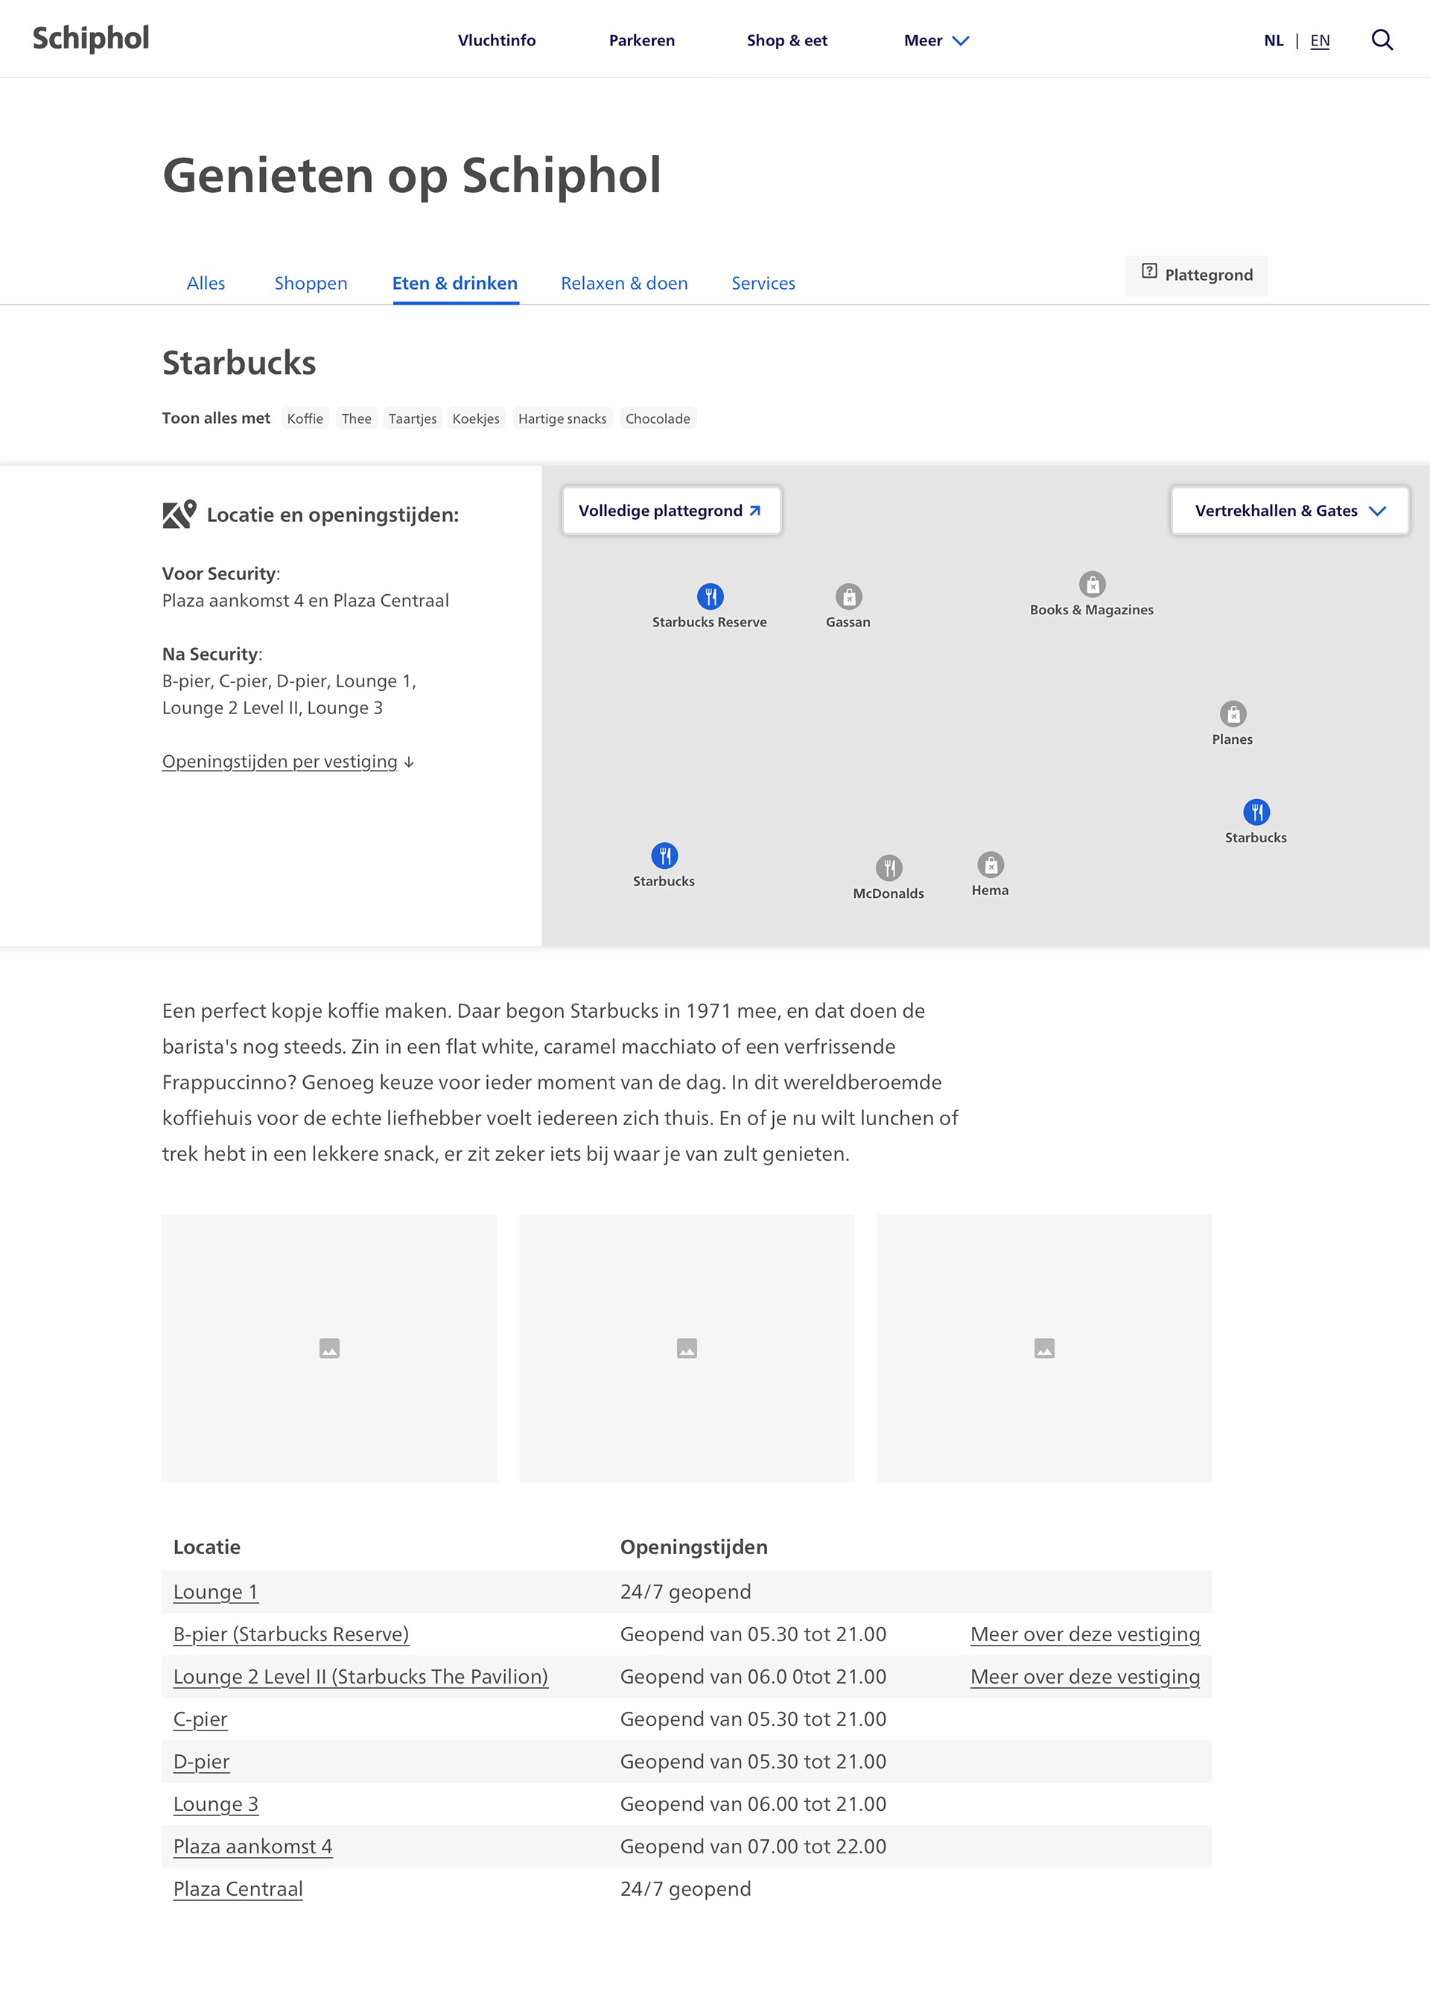Viewport: 1430px width, 2003px height.
Task: Click the Geopend van 07.00 tot 22.00 cell
Action: point(753,1847)
